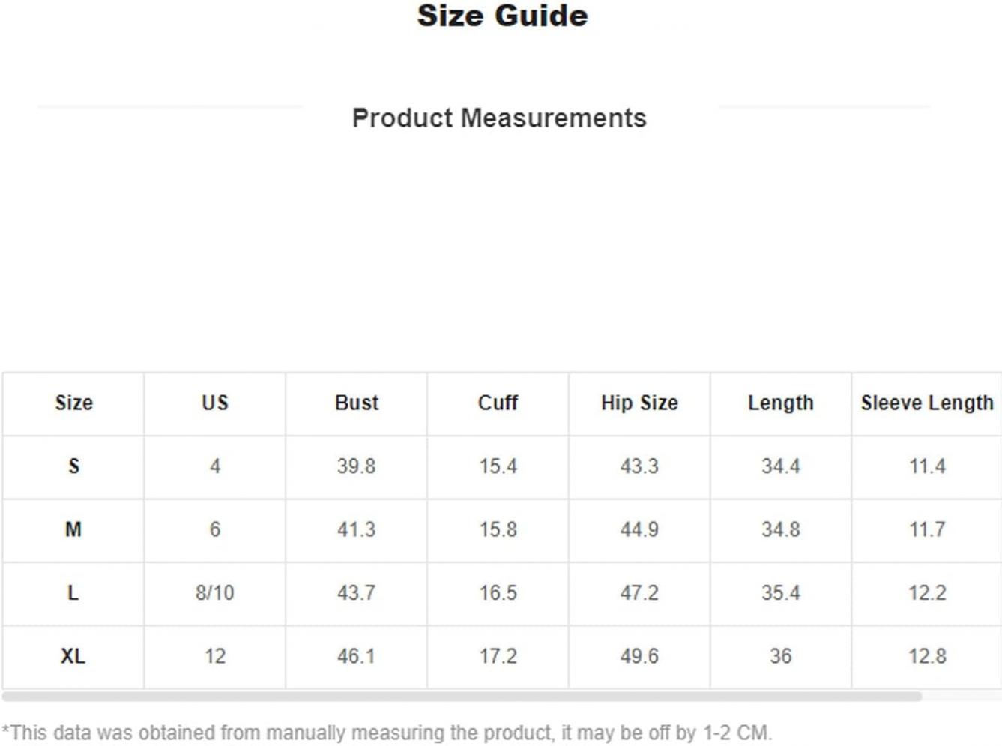Click the Product Measurements heading
The width and height of the screenshot is (1002, 746).
(499, 118)
